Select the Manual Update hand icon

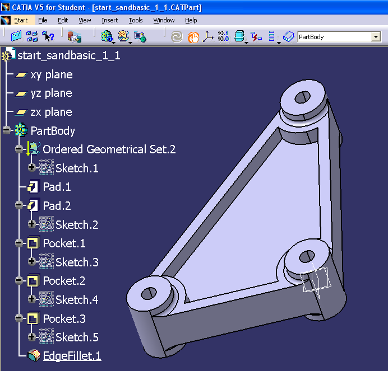(193, 37)
